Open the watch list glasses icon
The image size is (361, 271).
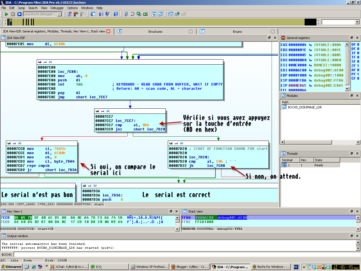[171, 14]
